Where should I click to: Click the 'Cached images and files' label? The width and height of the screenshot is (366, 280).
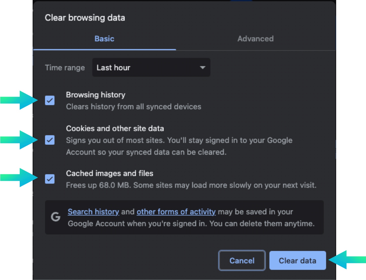tap(110, 173)
